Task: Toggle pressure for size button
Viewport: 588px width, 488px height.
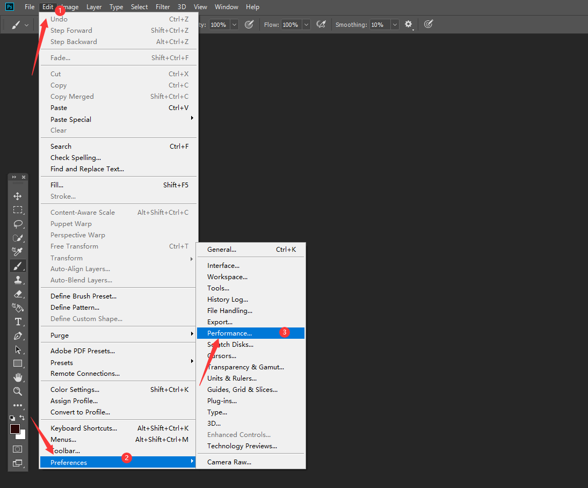Action: pos(429,24)
